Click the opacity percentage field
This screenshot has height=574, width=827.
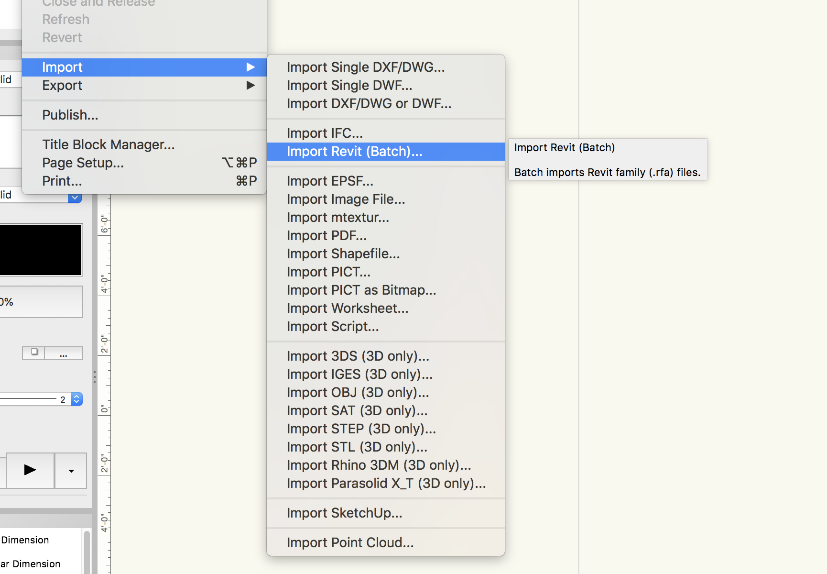(41, 302)
